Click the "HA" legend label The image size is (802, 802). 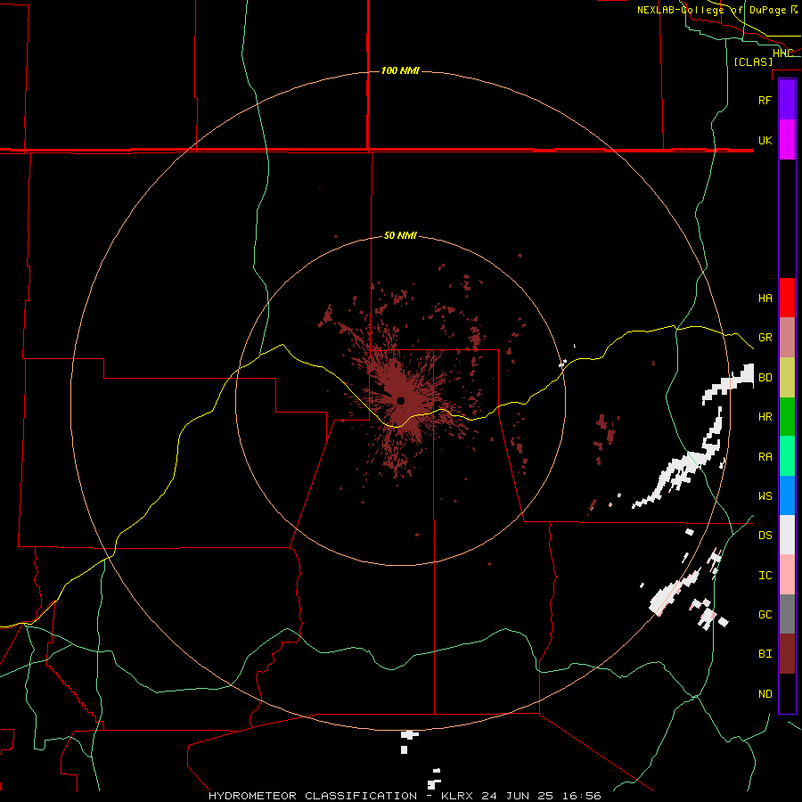(x=765, y=298)
